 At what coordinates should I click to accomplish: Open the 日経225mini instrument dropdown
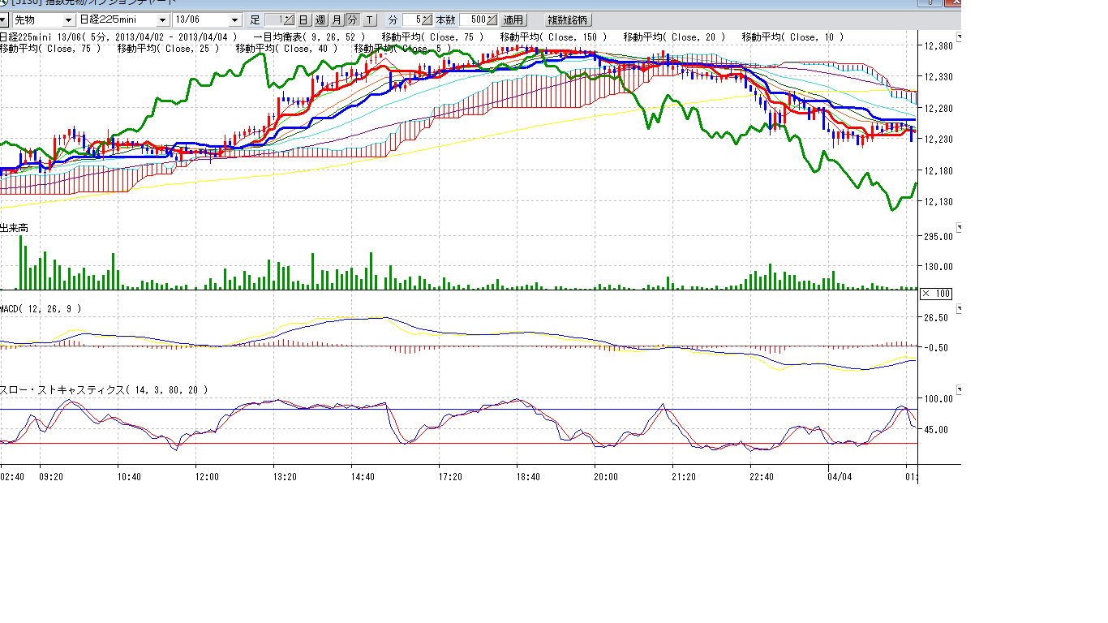point(163,19)
